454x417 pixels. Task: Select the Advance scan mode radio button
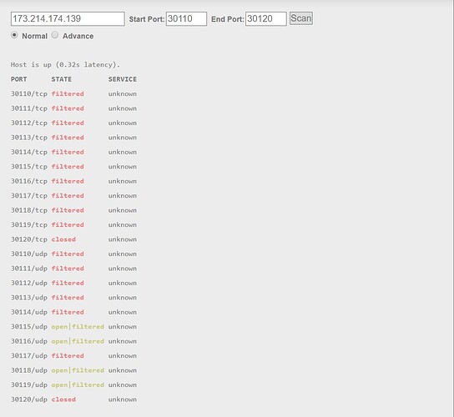pos(55,35)
